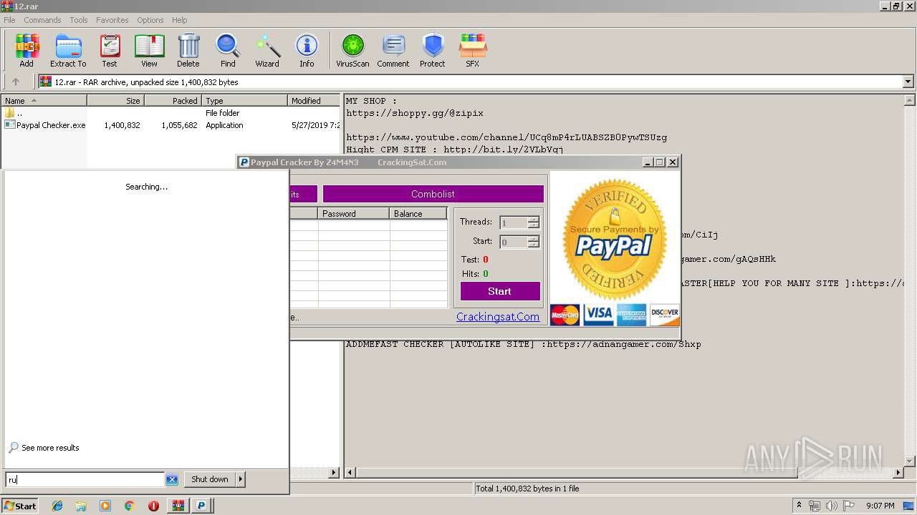Viewport: 917px width, 515px height.
Task: Click the Extract To toolbar icon
Action: click(68, 51)
